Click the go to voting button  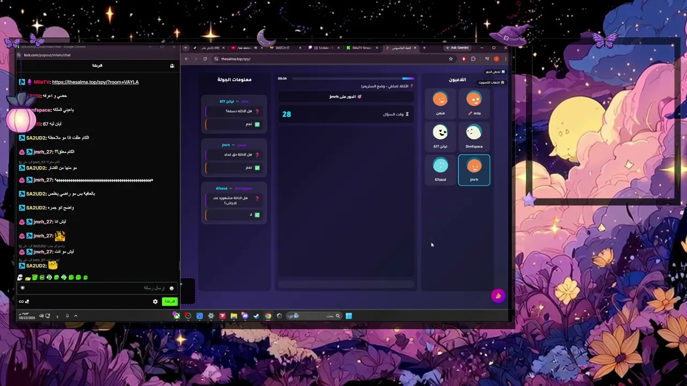point(491,83)
